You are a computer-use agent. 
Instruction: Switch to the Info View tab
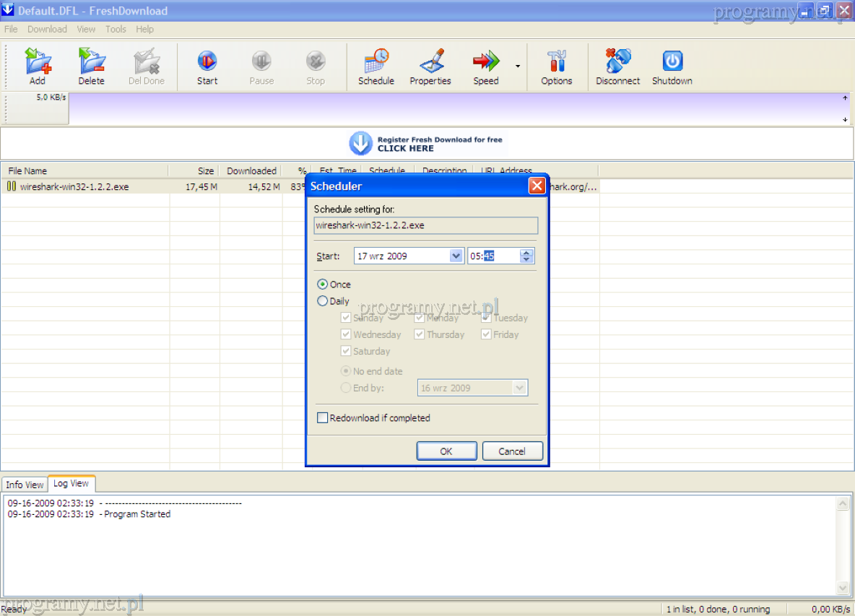click(x=25, y=485)
